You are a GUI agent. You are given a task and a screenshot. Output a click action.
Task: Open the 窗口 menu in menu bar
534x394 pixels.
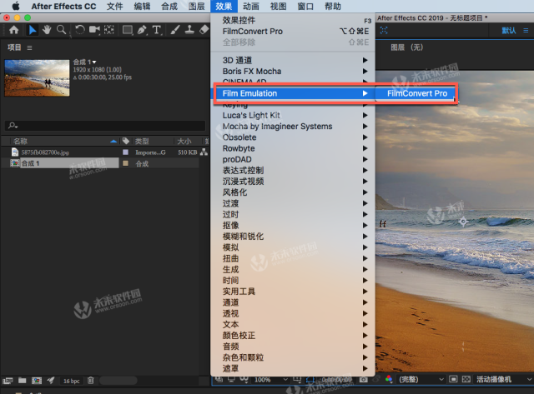click(x=305, y=6)
